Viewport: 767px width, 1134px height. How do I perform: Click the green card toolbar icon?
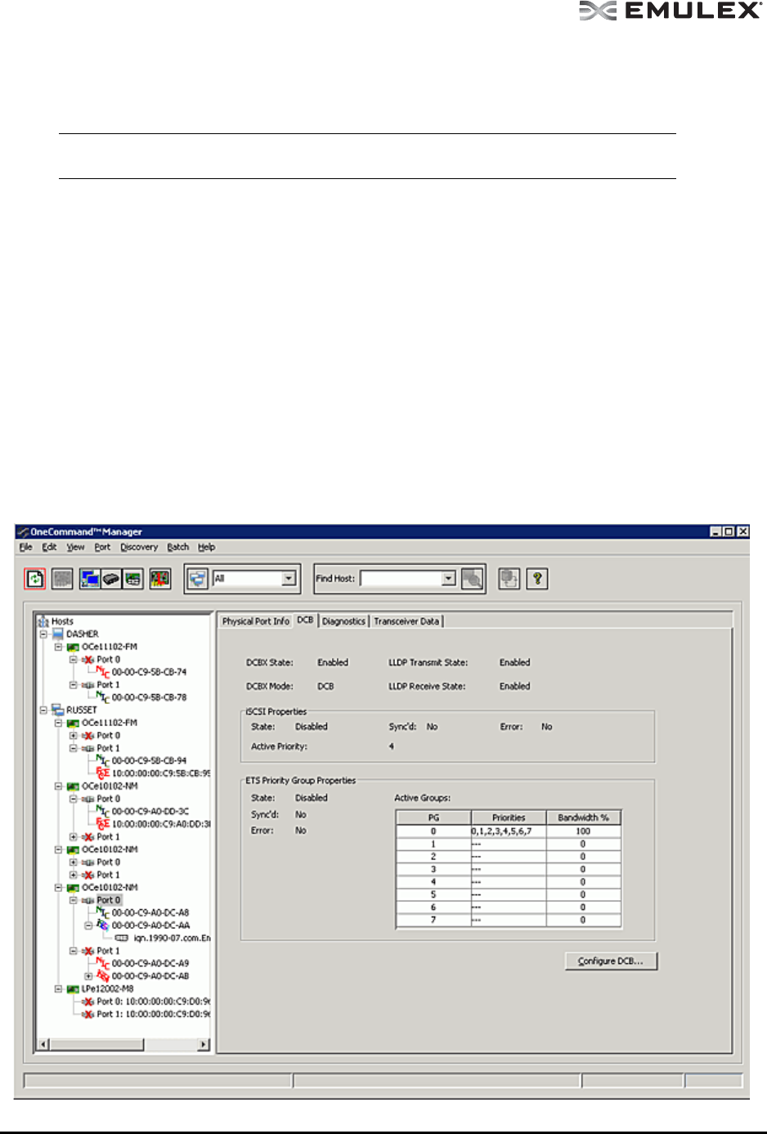coord(132,579)
